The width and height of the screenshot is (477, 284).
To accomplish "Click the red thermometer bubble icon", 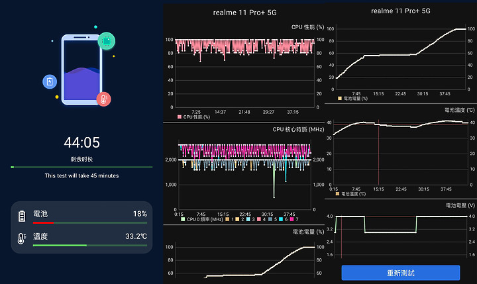I will [104, 99].
